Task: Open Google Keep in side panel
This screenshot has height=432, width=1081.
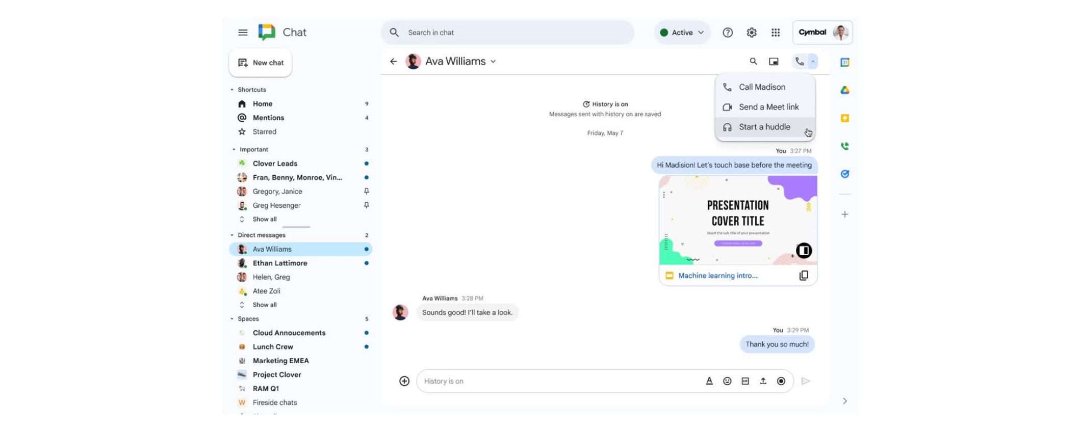Action: click(845, 118)
